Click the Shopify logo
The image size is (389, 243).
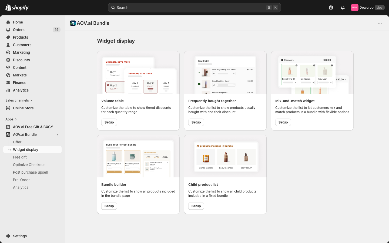(x=17, y=8)
